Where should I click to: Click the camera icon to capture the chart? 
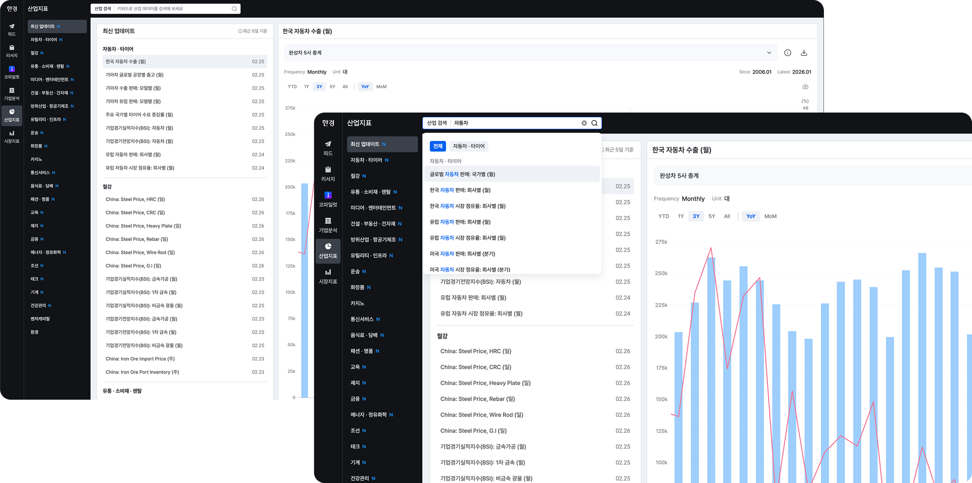pyautogui.click(x=805, y=87)
